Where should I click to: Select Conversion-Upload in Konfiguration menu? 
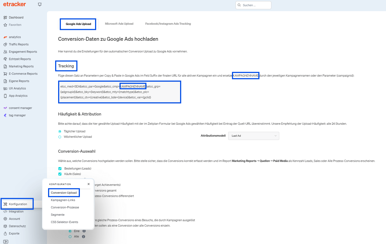[64, 193]
